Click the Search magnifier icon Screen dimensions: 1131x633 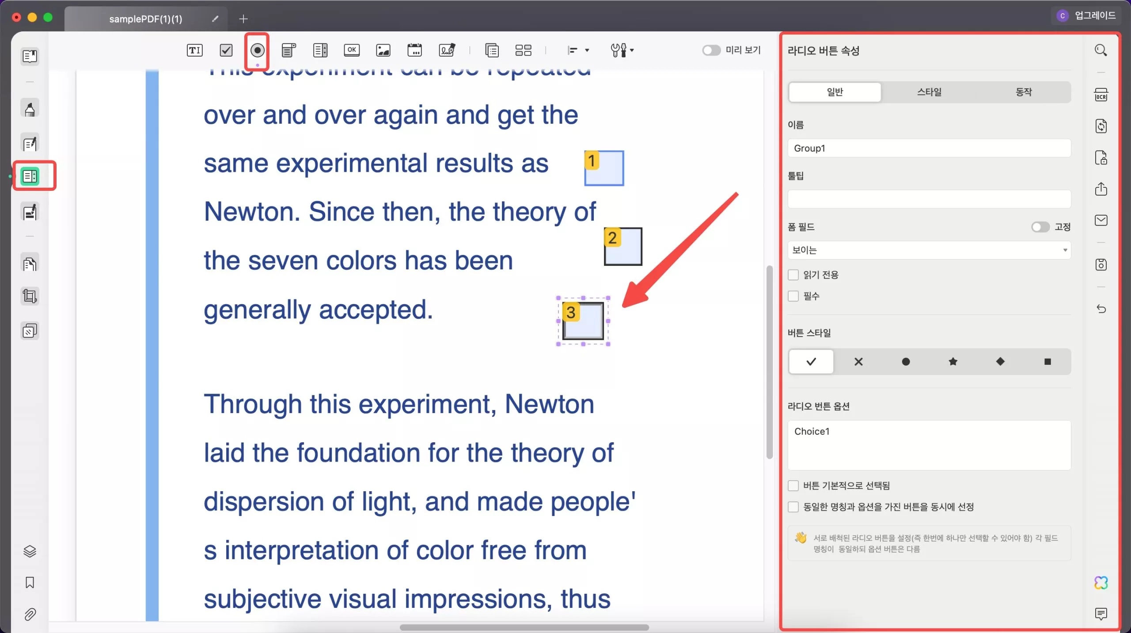click(x=1101, y=50)
